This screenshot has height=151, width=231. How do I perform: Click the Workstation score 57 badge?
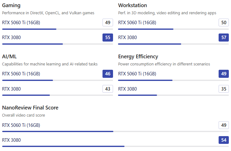coord(224,38)
